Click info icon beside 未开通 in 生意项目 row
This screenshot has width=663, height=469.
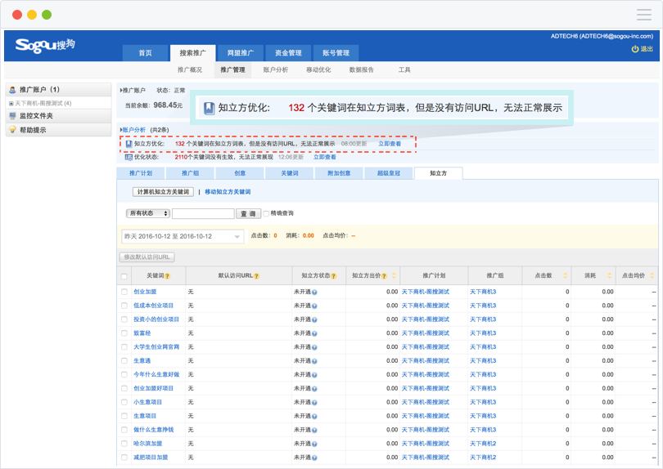314,416
